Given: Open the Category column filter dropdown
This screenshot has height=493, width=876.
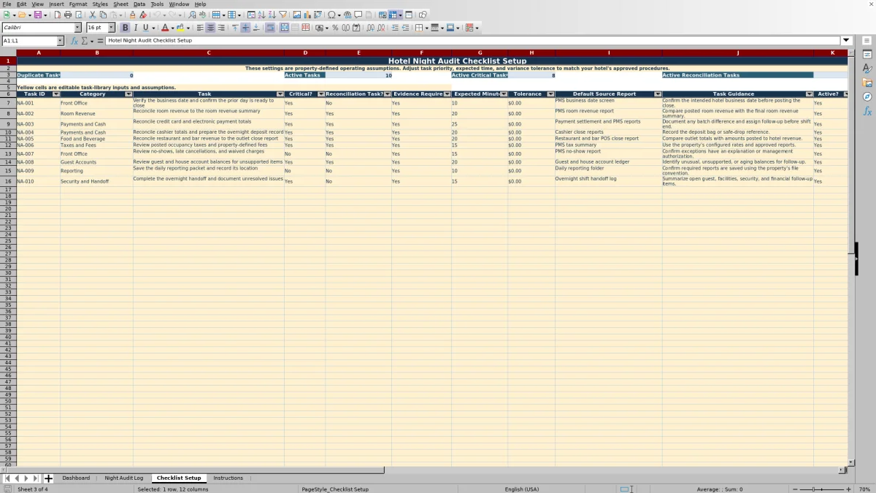Looking at the screenshot, I should point(128,94).
